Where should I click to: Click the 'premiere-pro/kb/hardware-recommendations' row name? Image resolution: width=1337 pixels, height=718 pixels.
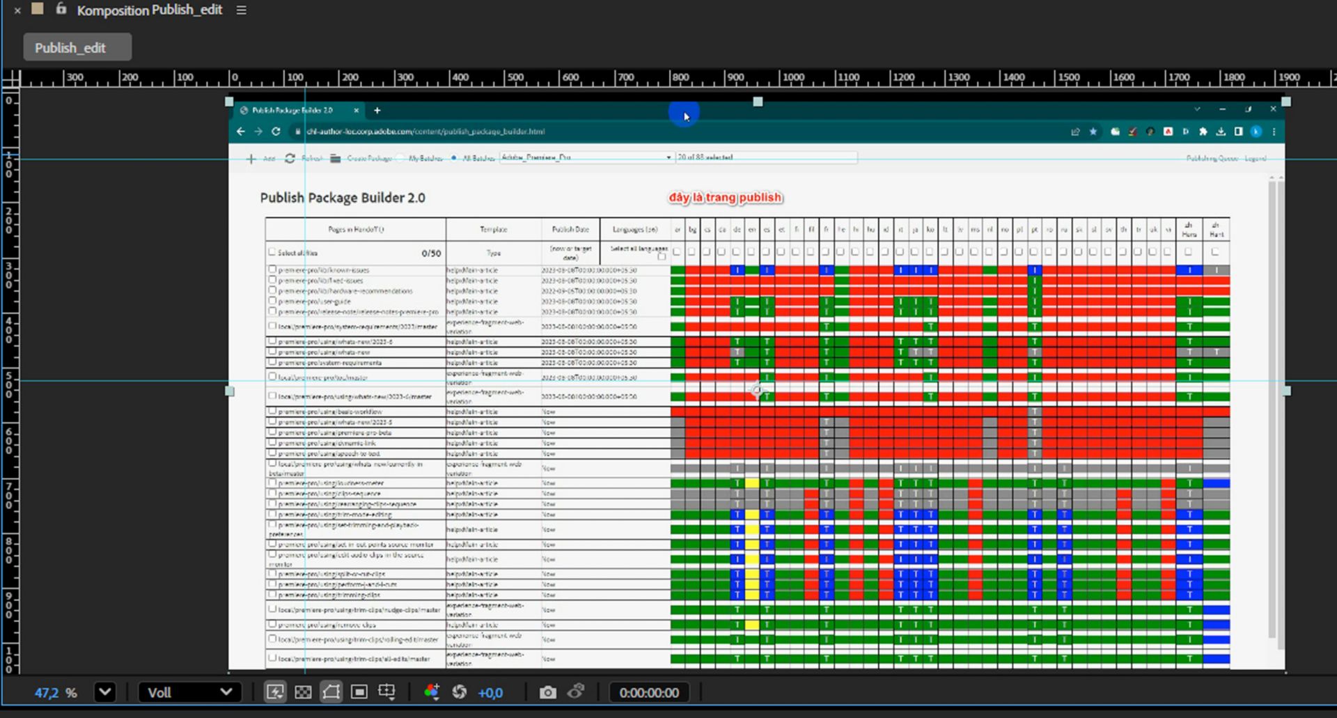click(x=345, y=291)
